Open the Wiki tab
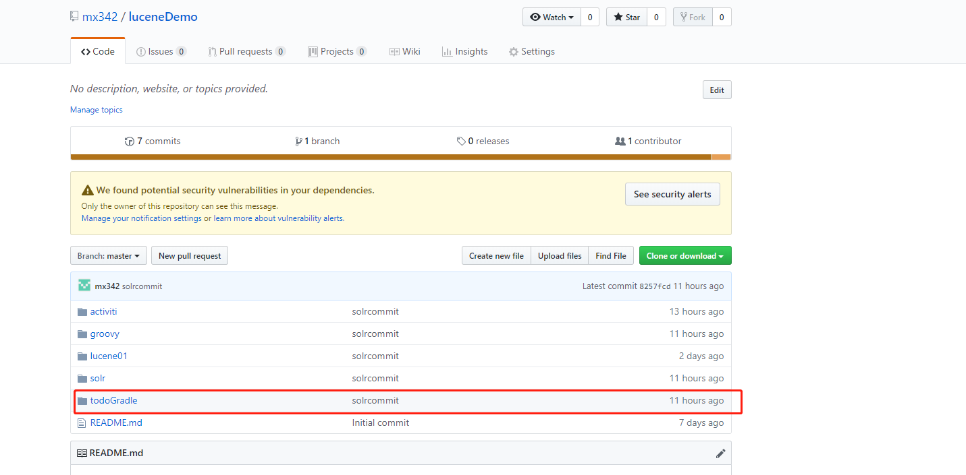Screen dimensions: 966x475 tap(405, 51)
